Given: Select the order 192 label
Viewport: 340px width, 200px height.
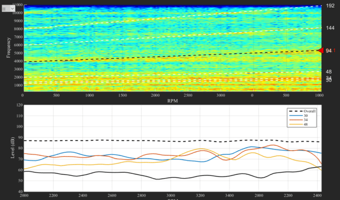Looking at the screenshot, I should pyautogui.click(x=330, y=5).
